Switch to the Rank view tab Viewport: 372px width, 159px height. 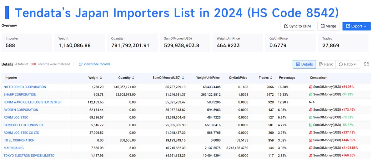pyautogui.click(x=326, y=64)
